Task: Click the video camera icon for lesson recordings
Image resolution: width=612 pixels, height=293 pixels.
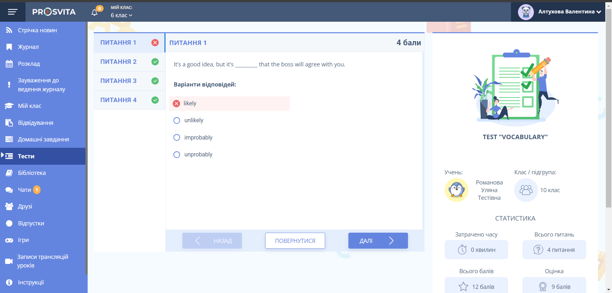Action: (9, 261)
